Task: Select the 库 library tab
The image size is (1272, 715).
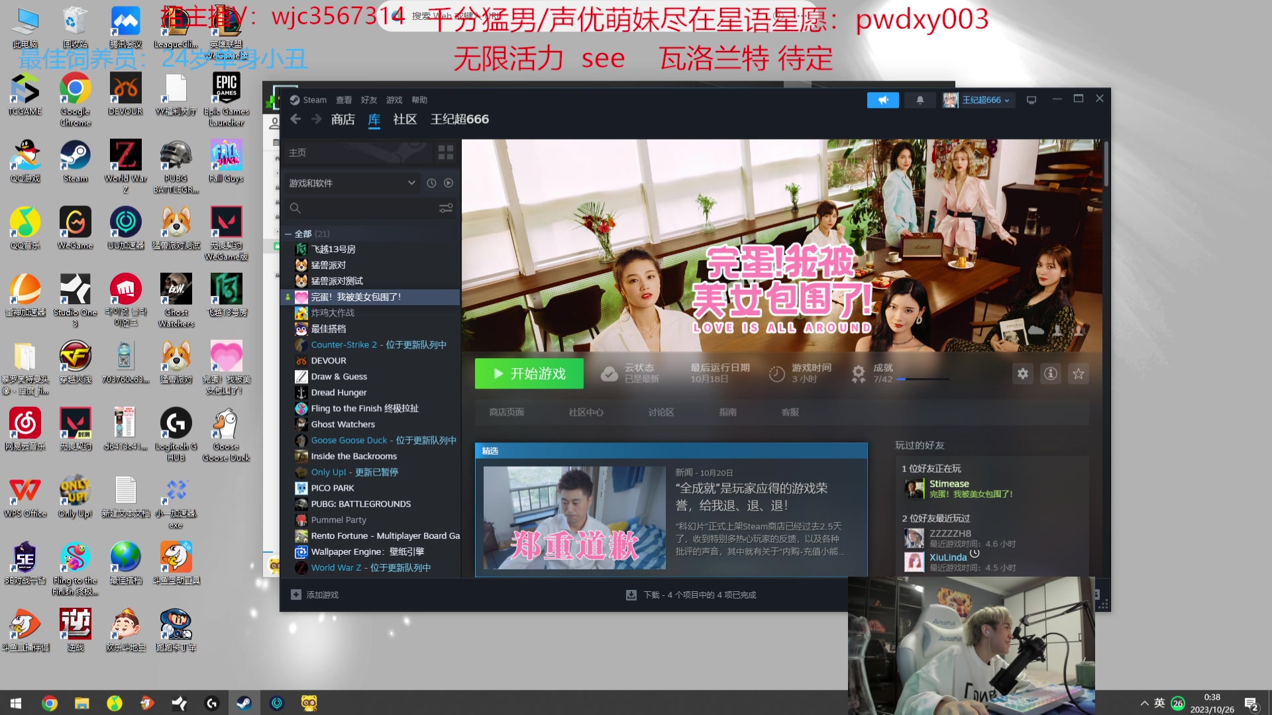Action: pos(374,119)
